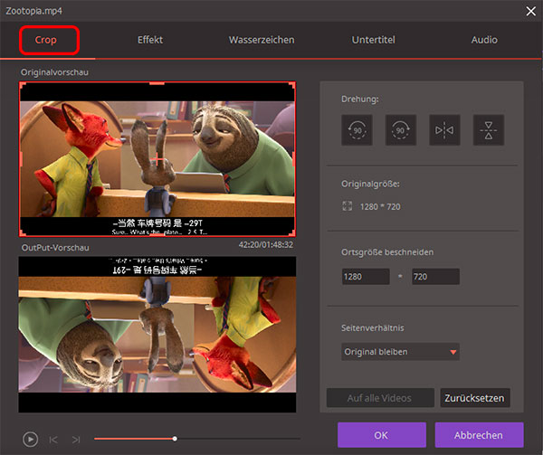Jump to next frame
Screen dimensions: 543x455
(x=76, y=440)
